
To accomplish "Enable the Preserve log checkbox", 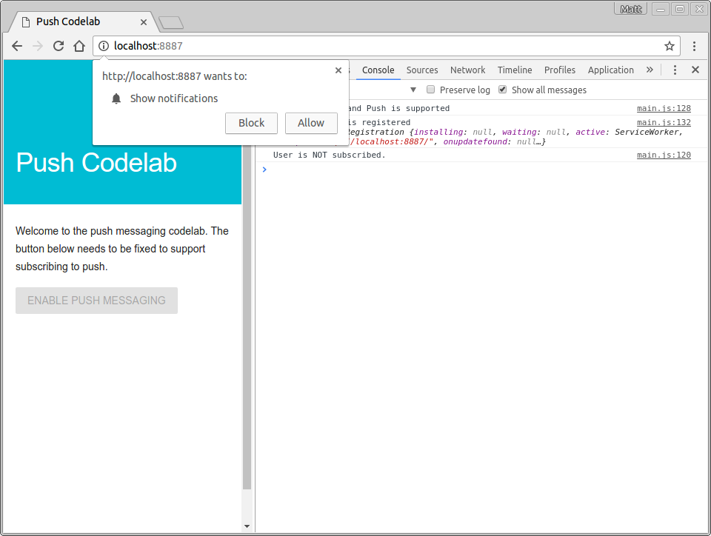I will 430,89.
